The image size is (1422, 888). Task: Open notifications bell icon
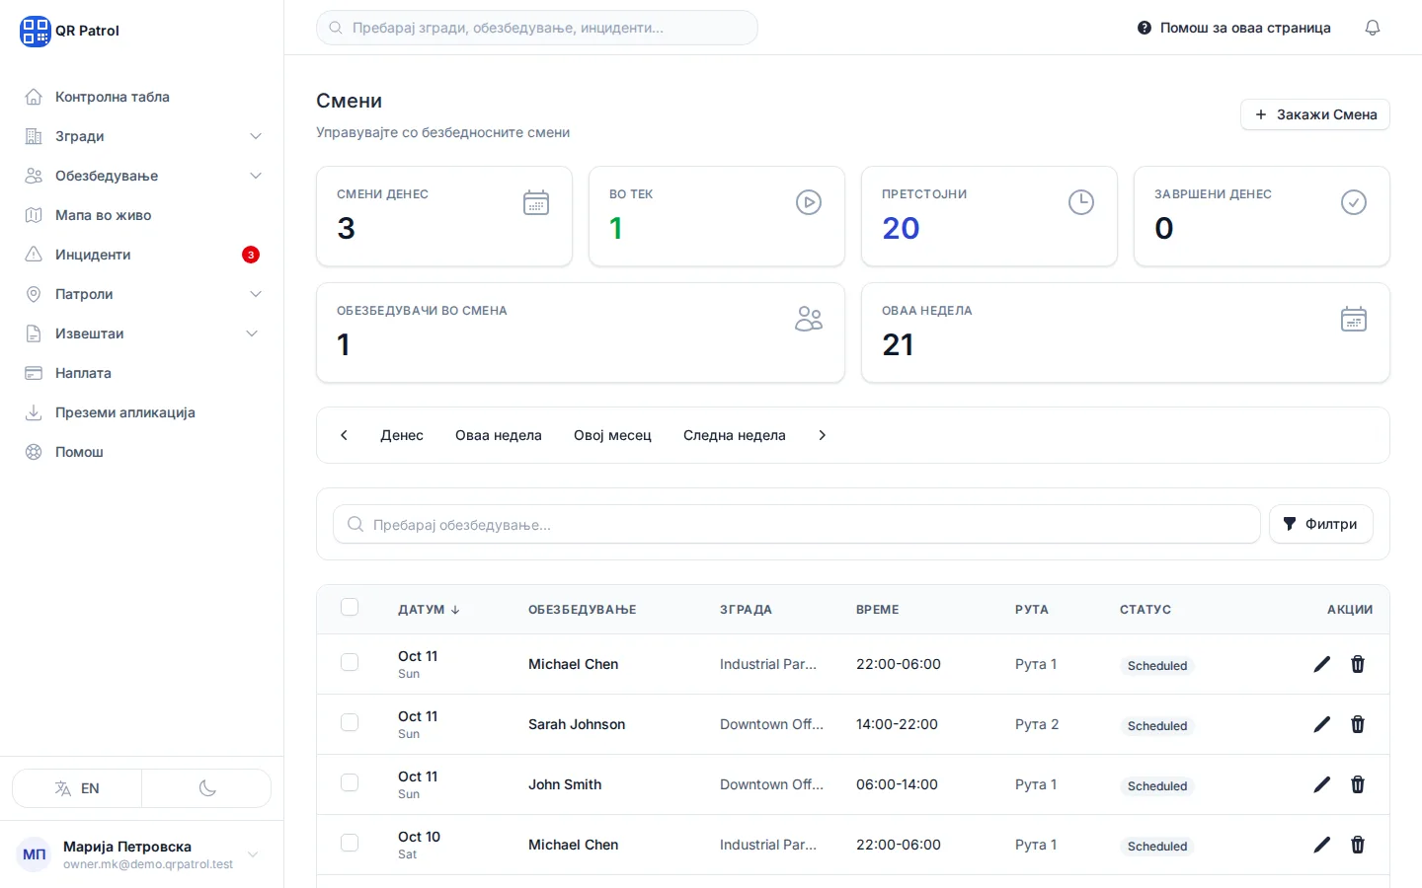[x=1373, y=28]
